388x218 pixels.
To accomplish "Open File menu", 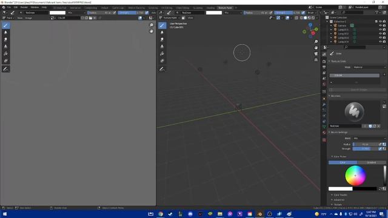I will [x=9, y=7].
